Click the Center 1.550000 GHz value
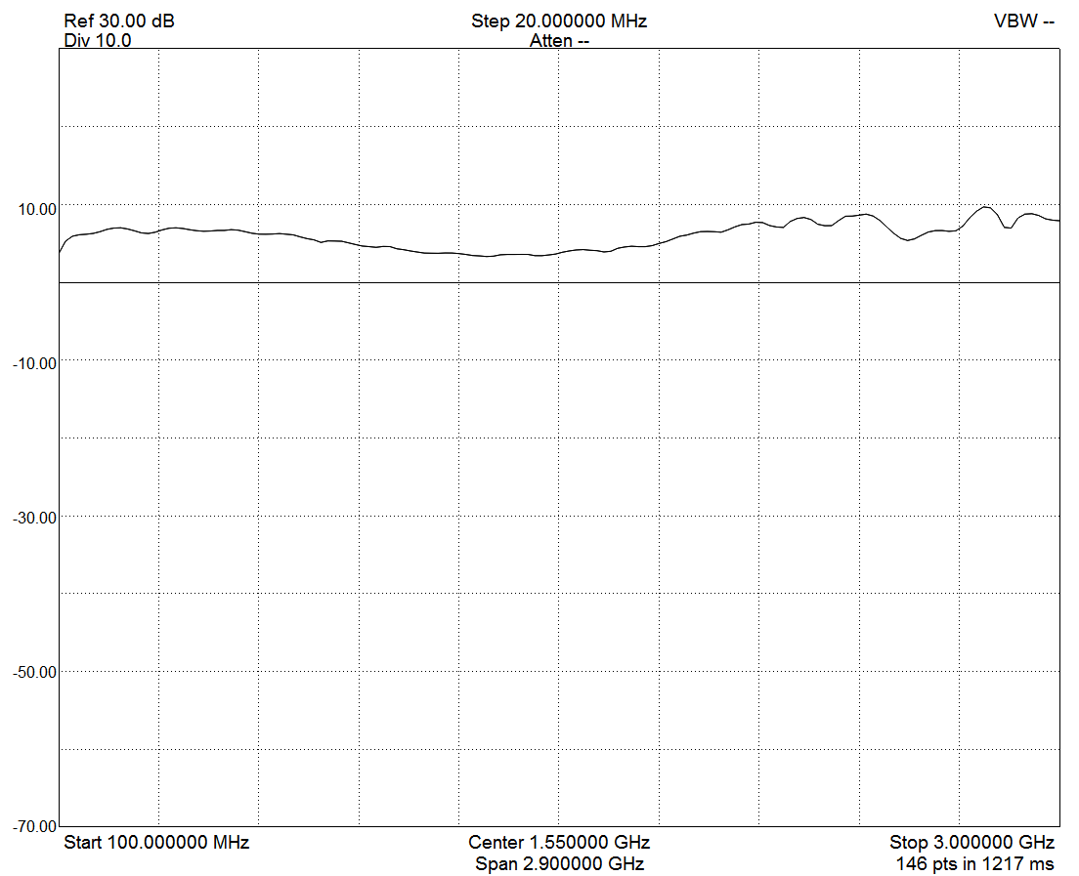This screenshot has width=1079, height=876. 559,842
